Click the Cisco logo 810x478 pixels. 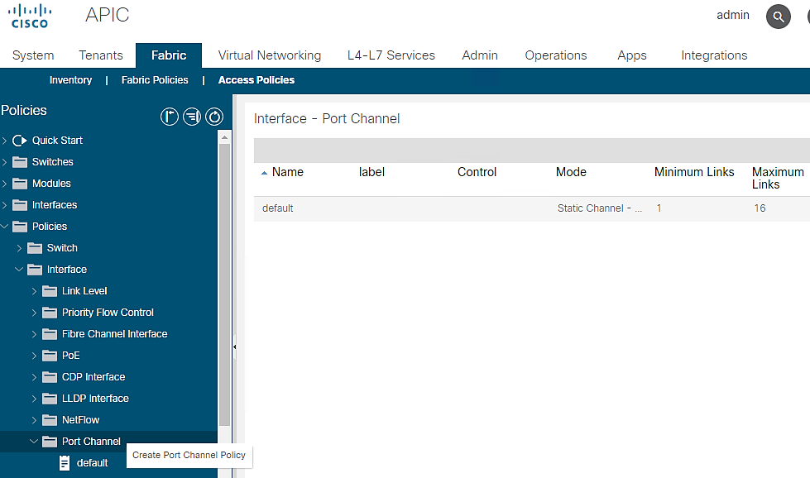31,16
